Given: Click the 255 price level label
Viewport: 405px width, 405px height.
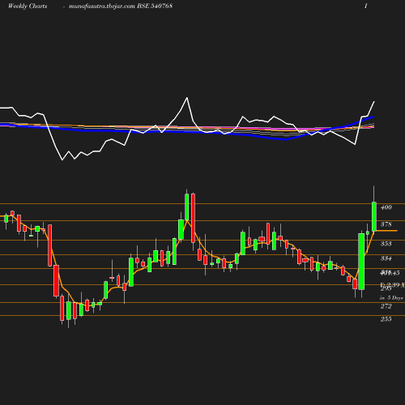Looking at the screenshot, I should click(x=386, y=319).
